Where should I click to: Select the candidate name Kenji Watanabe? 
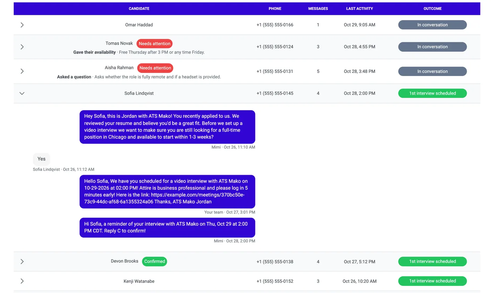coord(139,281)
